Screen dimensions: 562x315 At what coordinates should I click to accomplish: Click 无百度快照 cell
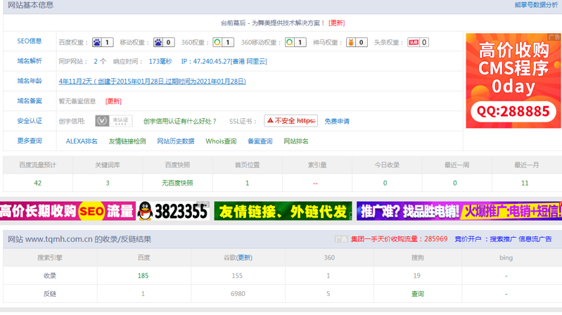coord(177,183)
